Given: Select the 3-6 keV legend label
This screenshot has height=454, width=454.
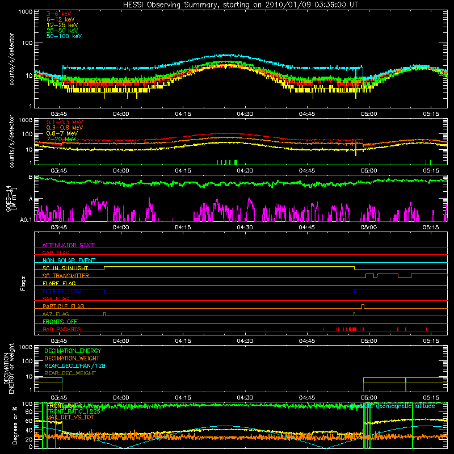Looking at the screenshot, I should 59,14.
